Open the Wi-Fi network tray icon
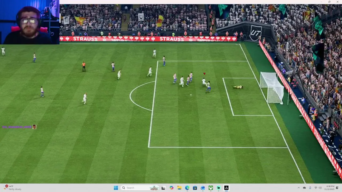 click(x=316, y=188)
